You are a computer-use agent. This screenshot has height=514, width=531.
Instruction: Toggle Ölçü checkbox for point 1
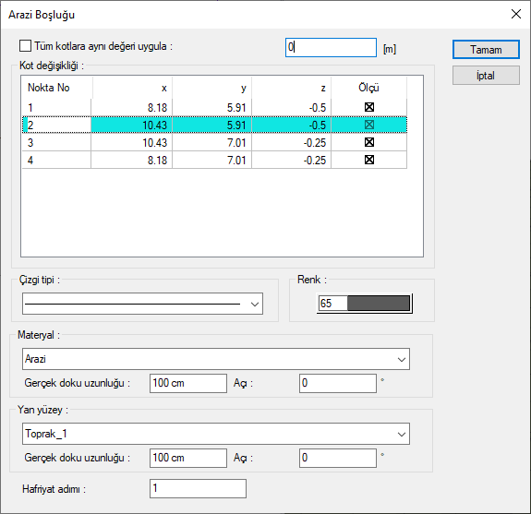click(x=369, y=107)
